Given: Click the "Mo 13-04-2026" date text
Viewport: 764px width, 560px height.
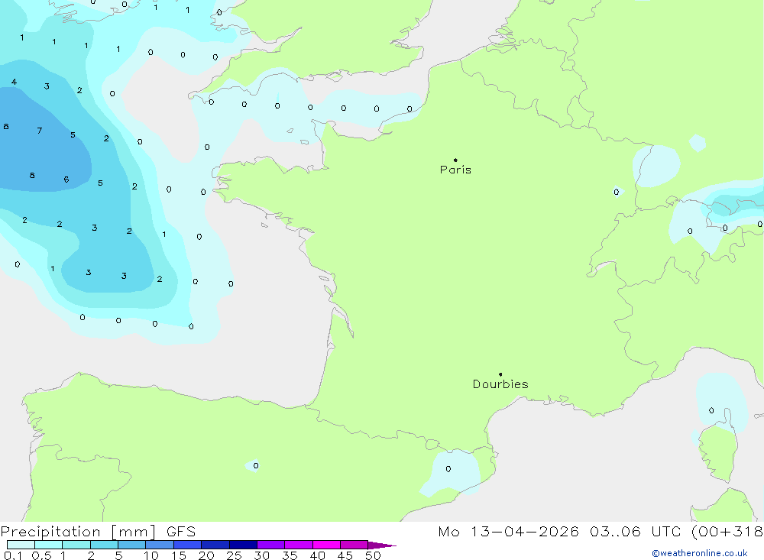Looking at the screenshot, I should (508, 532).
